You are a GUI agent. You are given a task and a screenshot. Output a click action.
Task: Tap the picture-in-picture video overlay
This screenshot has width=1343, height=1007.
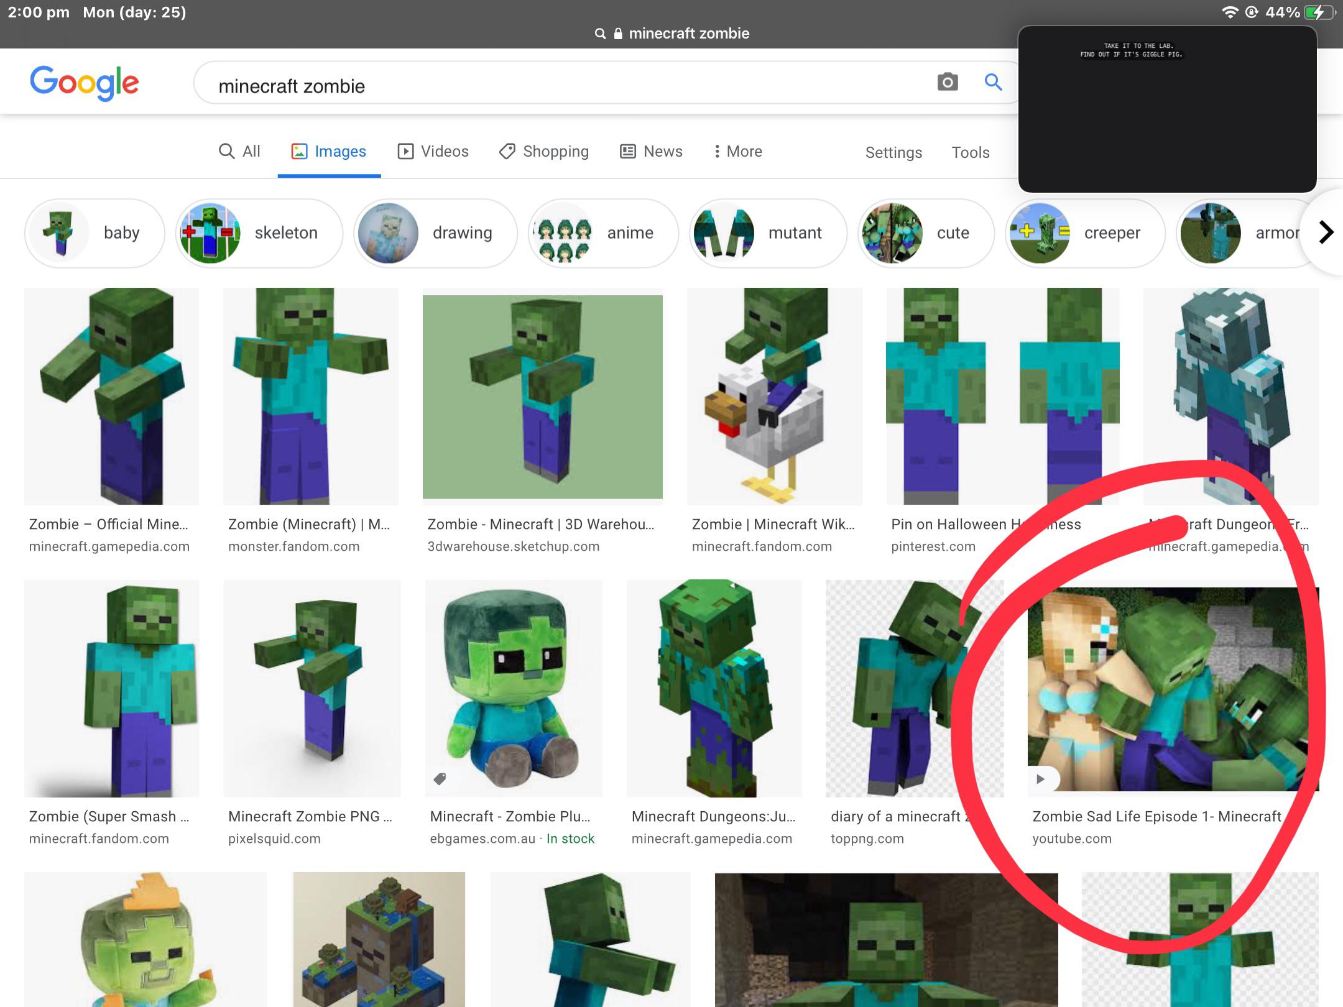coord(1167,109)
